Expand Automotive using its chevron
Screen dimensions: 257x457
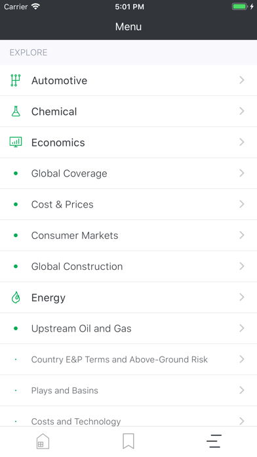[x=241, y=80]
